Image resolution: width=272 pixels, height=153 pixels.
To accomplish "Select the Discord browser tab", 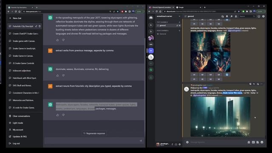I will pyautogui.click(x=161, y=8).
